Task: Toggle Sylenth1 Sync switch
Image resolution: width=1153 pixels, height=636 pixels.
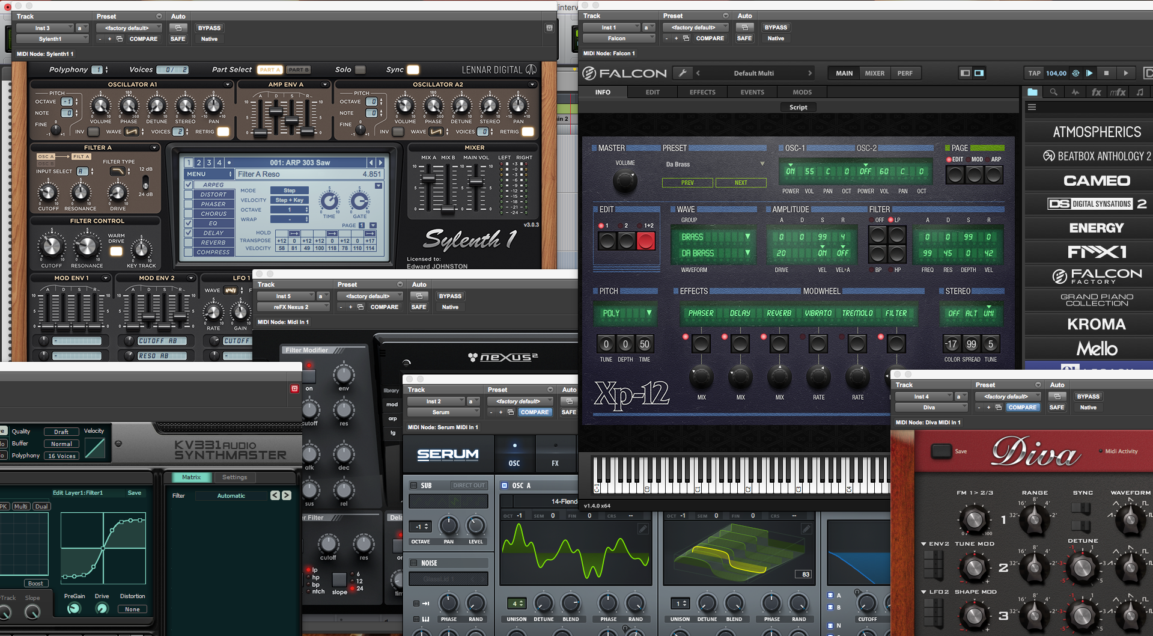Action: tap(413, 70)
